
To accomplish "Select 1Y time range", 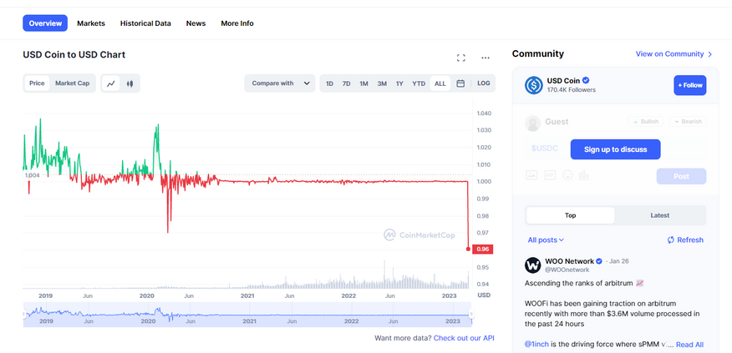I will tap(399, 84).
